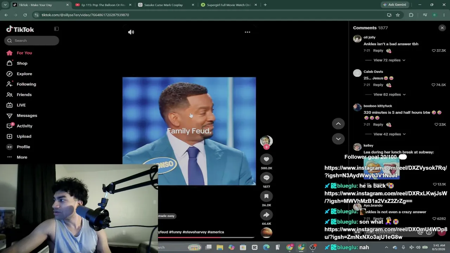Bookmark the video to favorites
The image size is (450, 253).
pyautogui.click(x=266, y=196)
